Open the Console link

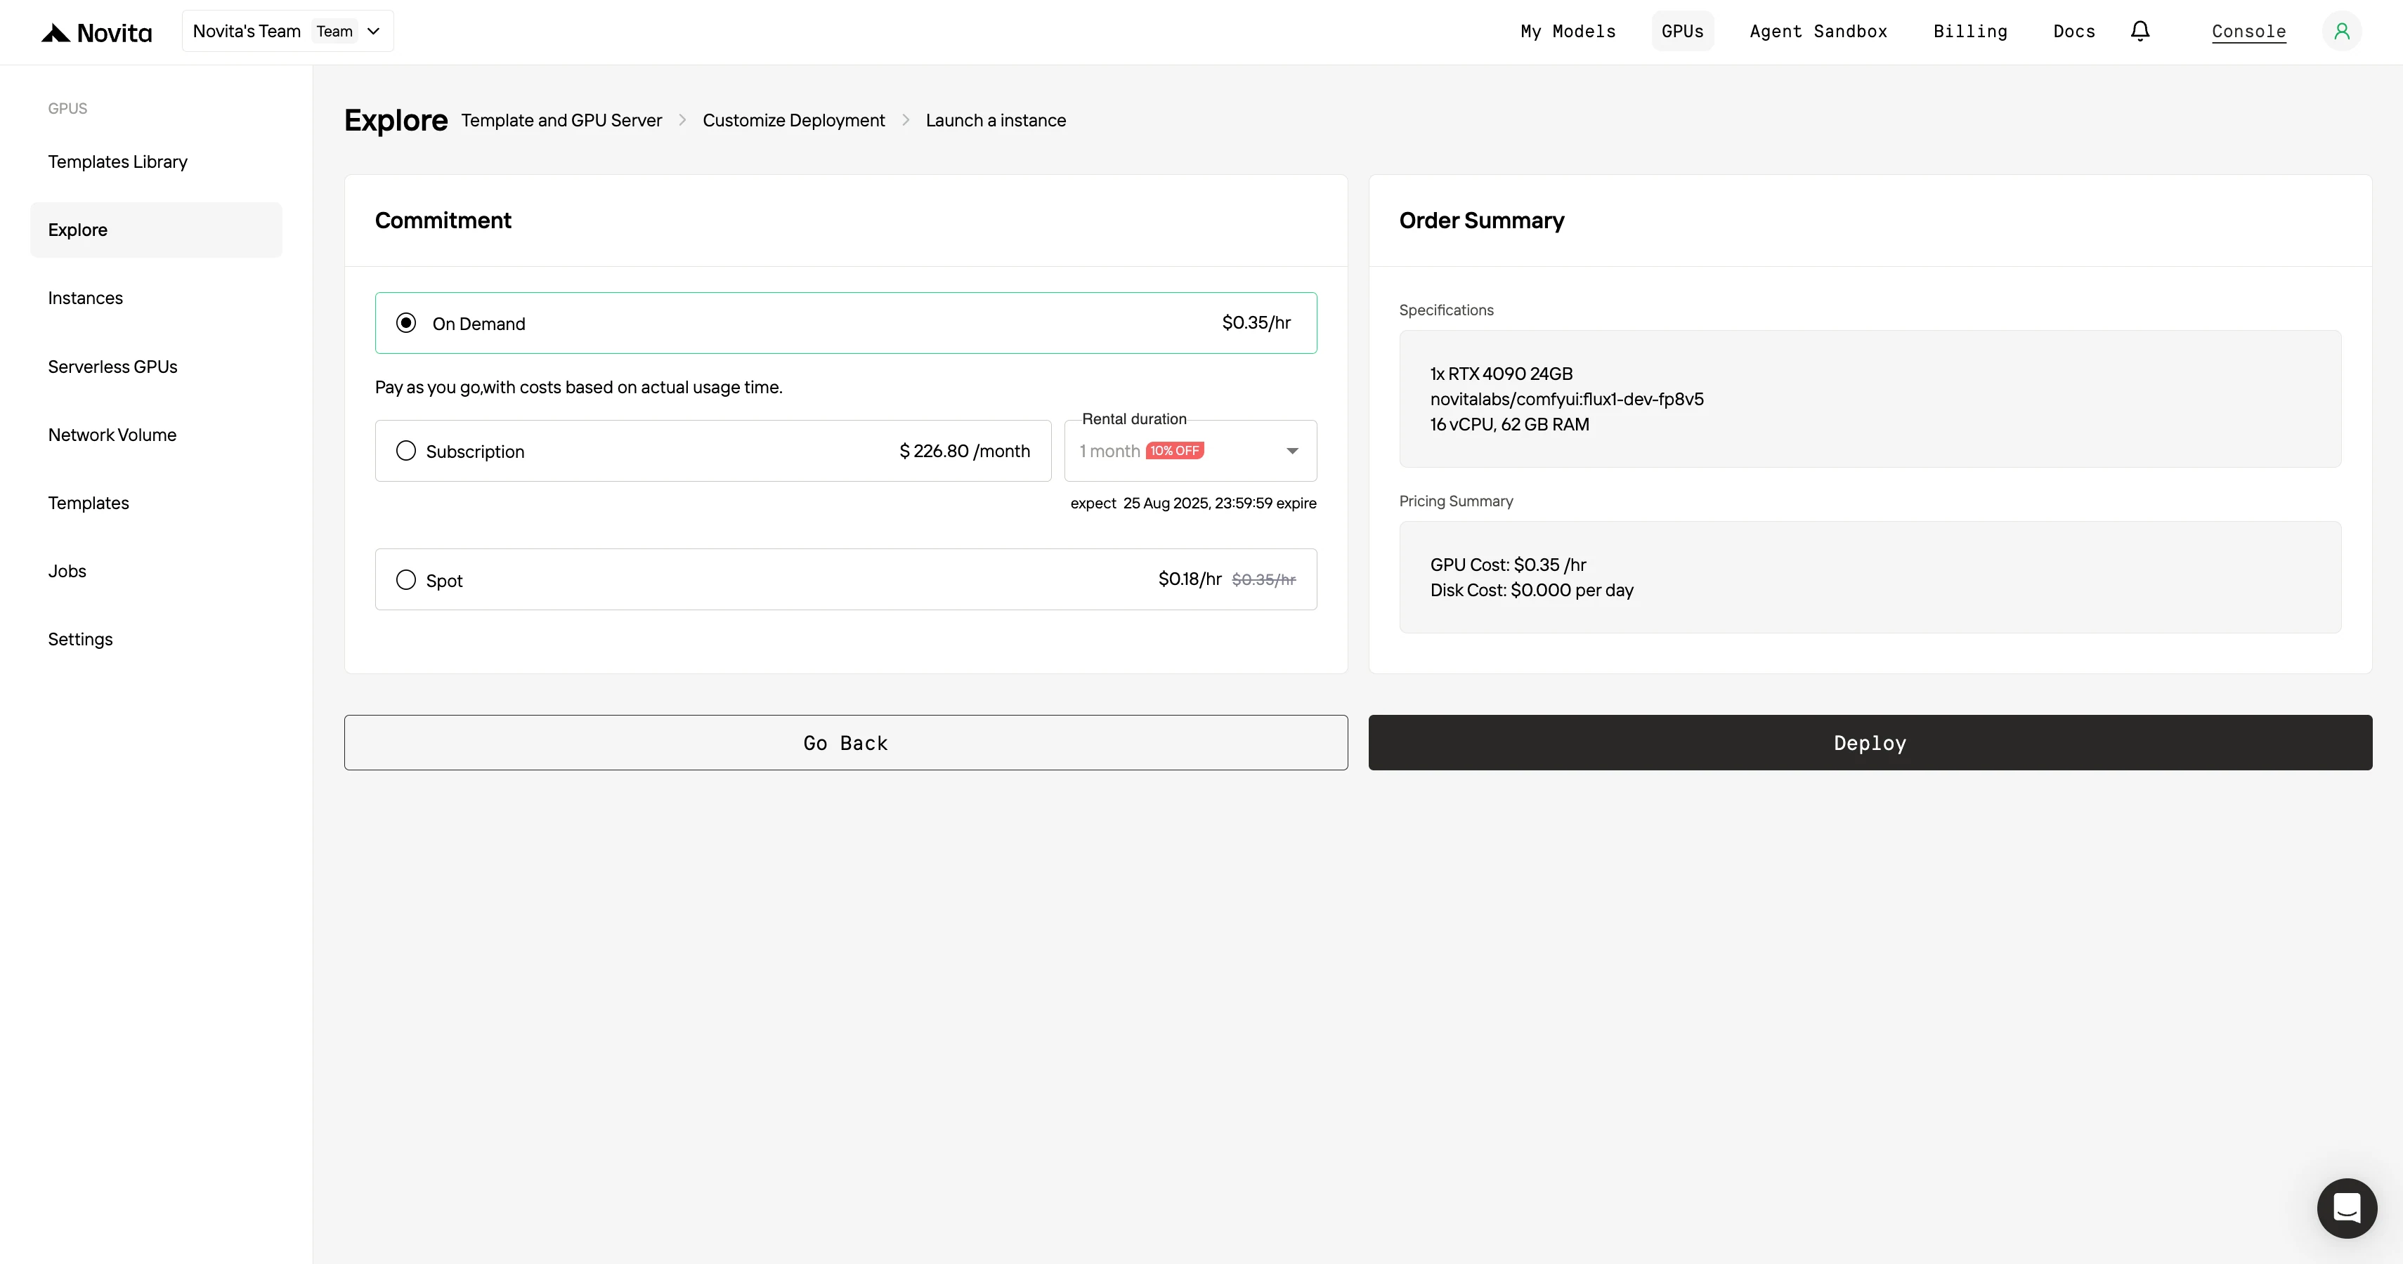click(x=2248, y=32)
